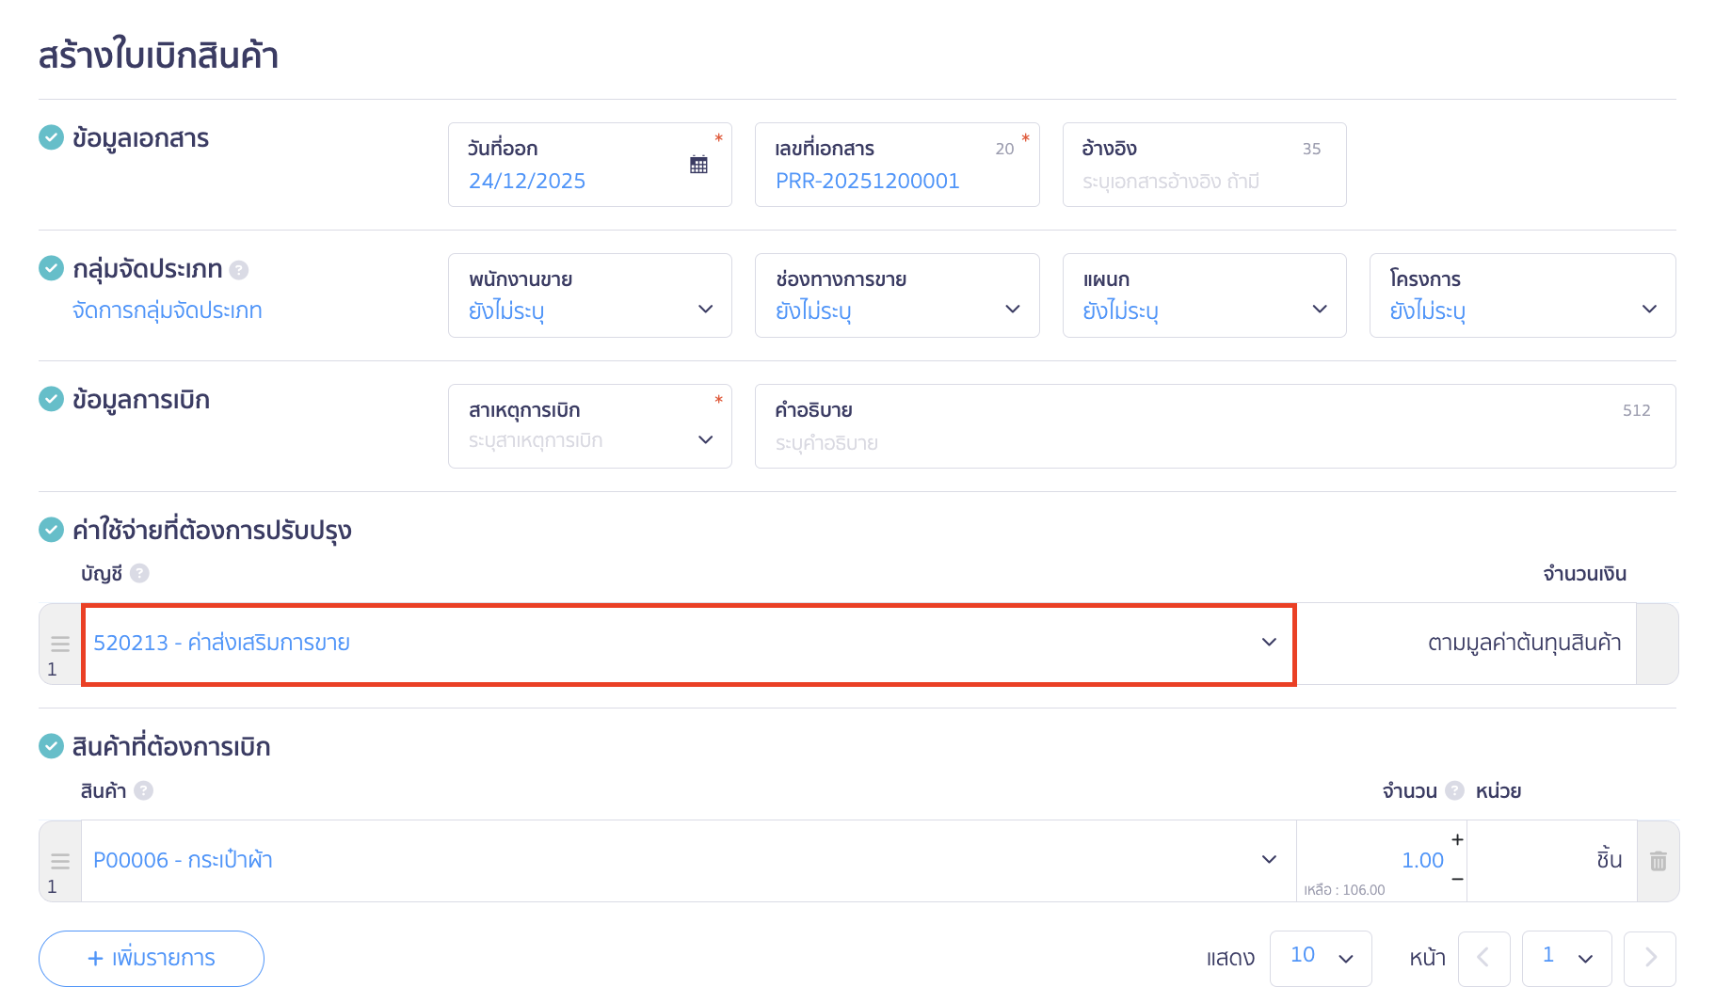Open the calendar date picker icon
Viewport: 1715px width, 1003px height.
[698, 165]
